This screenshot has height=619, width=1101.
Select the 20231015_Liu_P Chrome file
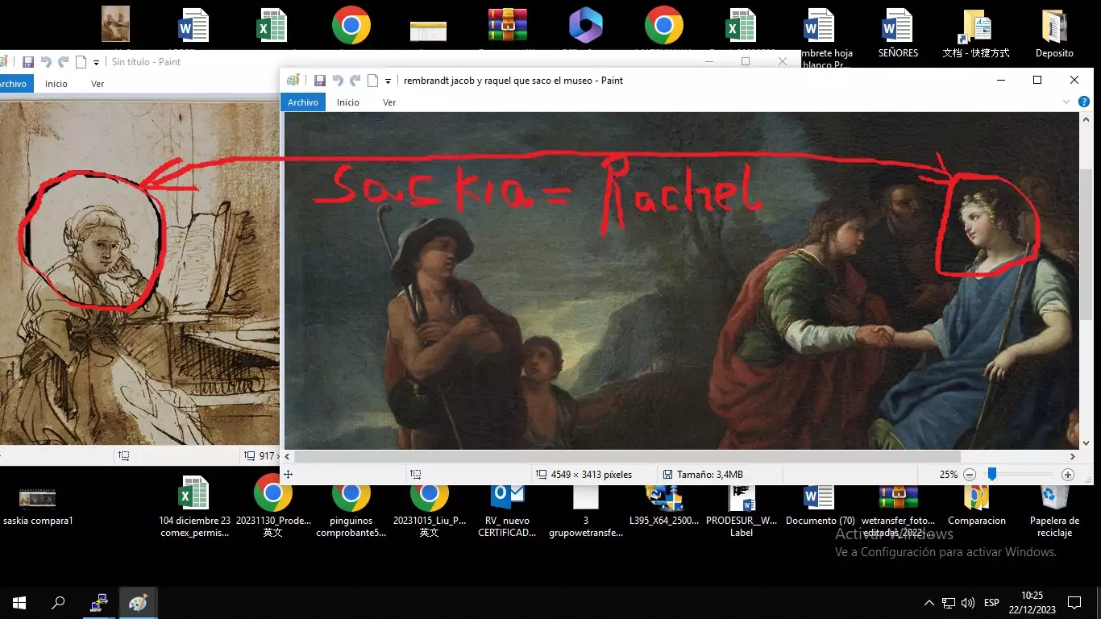click(x=430, y=506)
